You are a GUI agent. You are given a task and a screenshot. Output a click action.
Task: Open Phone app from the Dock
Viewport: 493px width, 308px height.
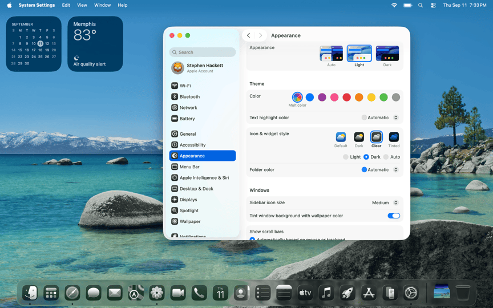tap(199, 293)
